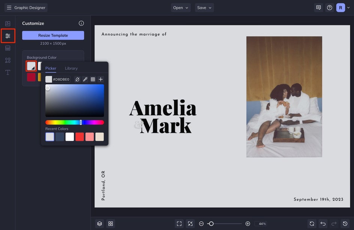Click the reset loop arrows icon

[312, 224]
